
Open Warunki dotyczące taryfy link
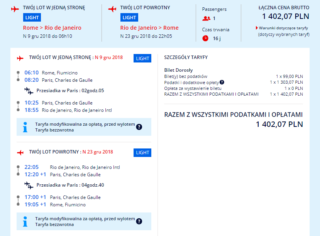click(x=283, y=28)
